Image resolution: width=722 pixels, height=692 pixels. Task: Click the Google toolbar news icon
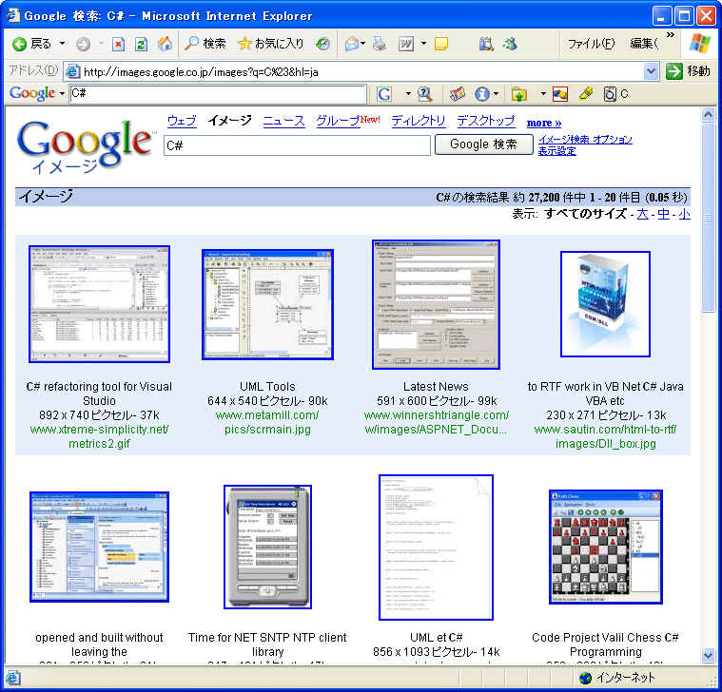point(458,94)
